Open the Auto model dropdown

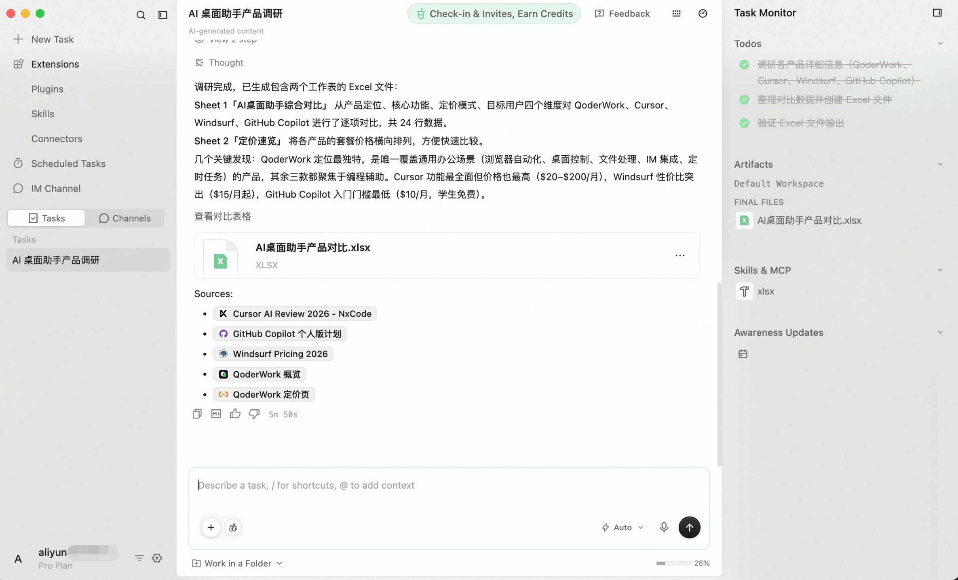coord(622,527)
